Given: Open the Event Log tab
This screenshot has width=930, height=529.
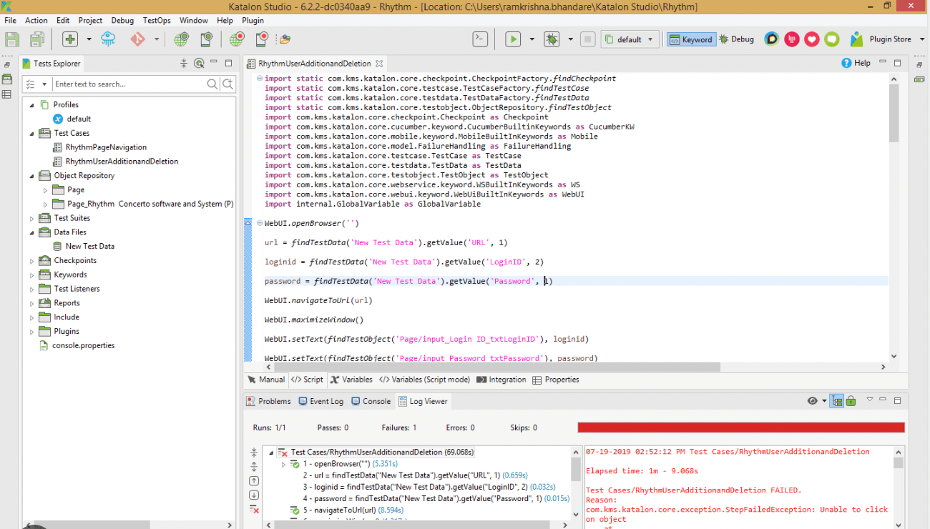Looking at the screenshot, I should pos(320,401).
